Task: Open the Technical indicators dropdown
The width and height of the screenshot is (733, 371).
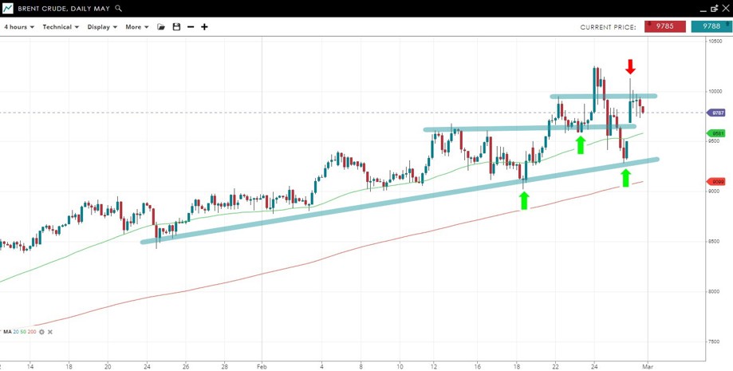Action: pos(60,27)
